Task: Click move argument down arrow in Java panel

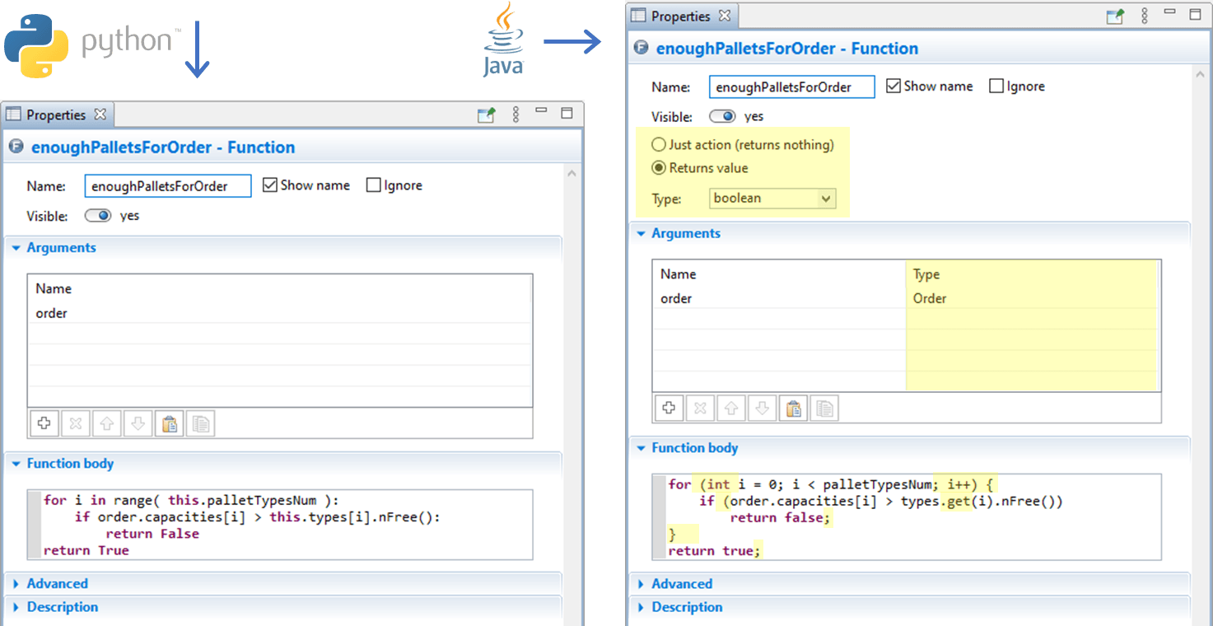Action: tap(763, 408)
